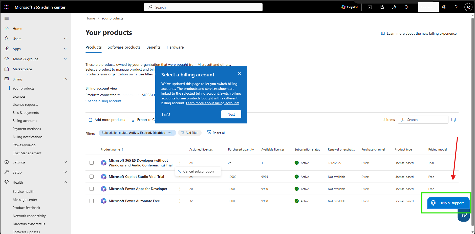Expand the Apps section in sidebar

point(65,49)
